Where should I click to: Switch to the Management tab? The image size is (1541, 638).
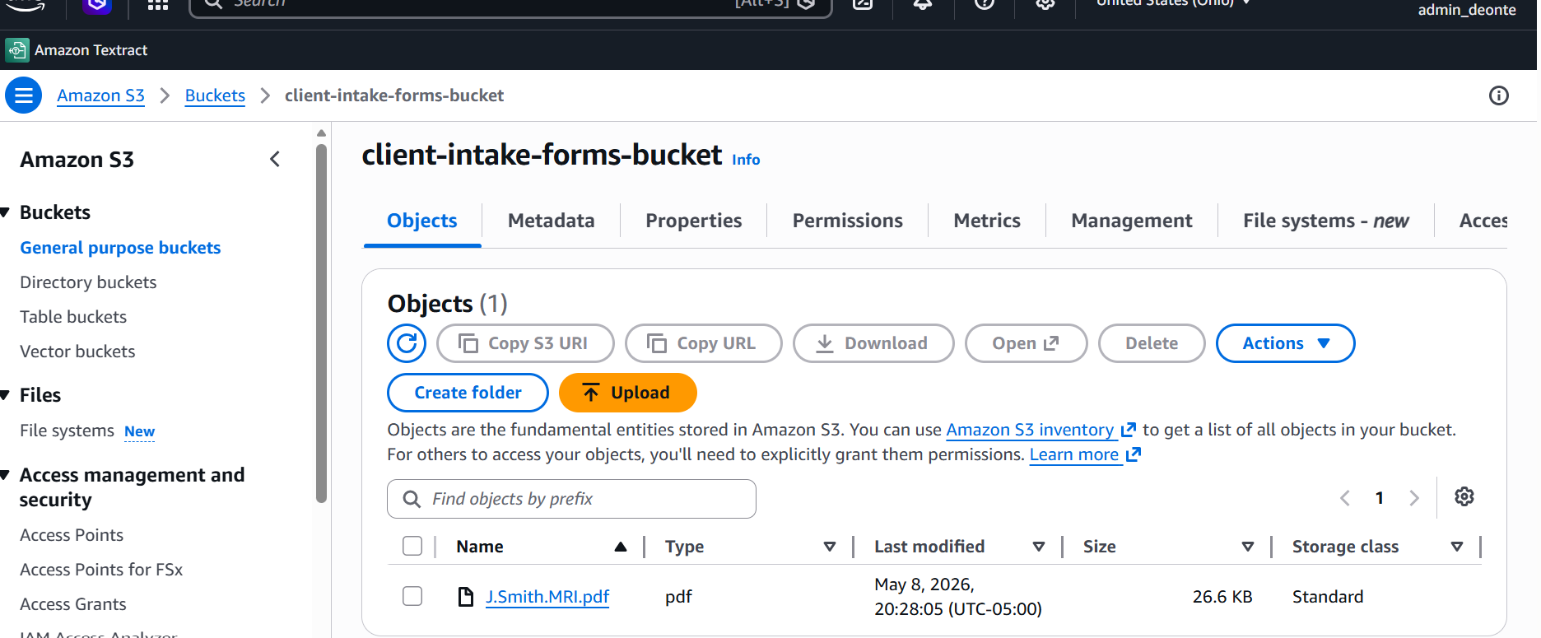pos(1132,221)
